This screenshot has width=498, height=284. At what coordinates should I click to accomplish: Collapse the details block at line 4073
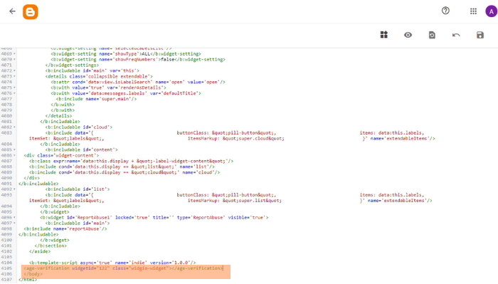(15, 77)
